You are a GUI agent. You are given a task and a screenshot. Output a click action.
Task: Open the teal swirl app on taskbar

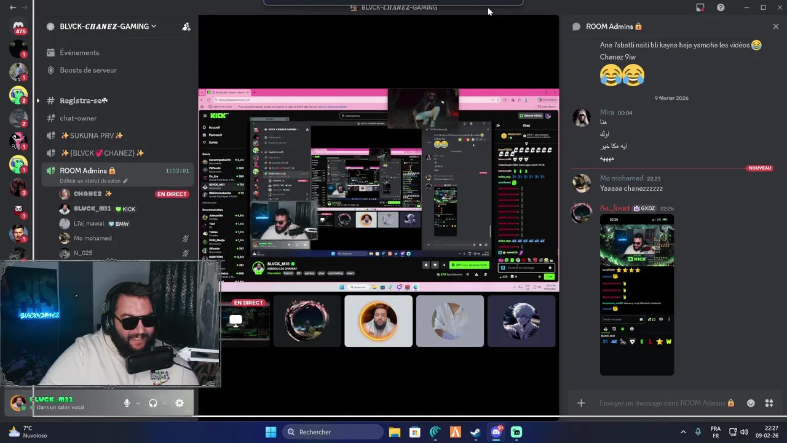pos(435,432)
